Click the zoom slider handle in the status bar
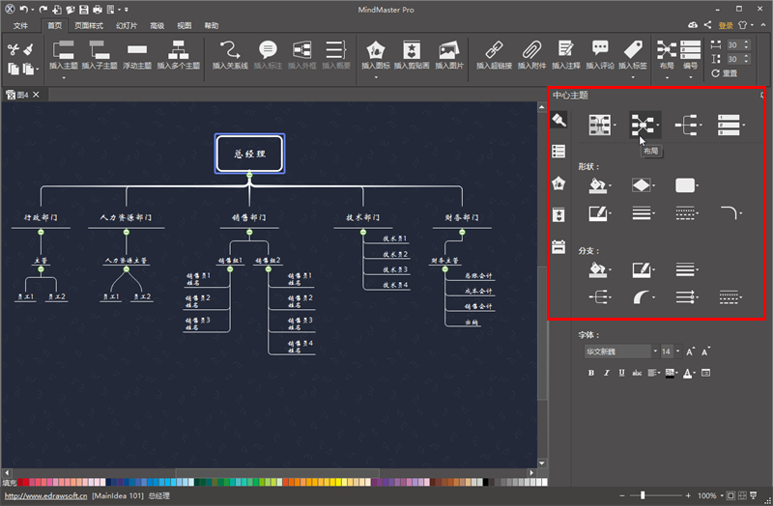 coord(643,495)
